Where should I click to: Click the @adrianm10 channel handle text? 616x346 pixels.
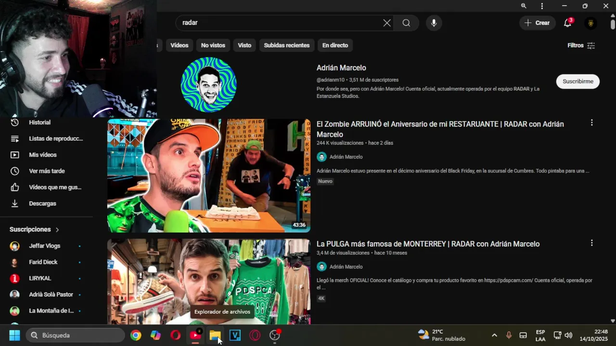click(x=331, y=80)
